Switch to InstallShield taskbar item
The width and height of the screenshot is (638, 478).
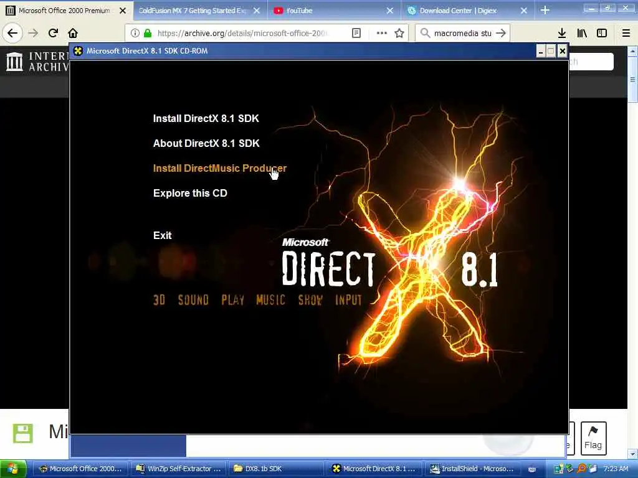(471, 469)
